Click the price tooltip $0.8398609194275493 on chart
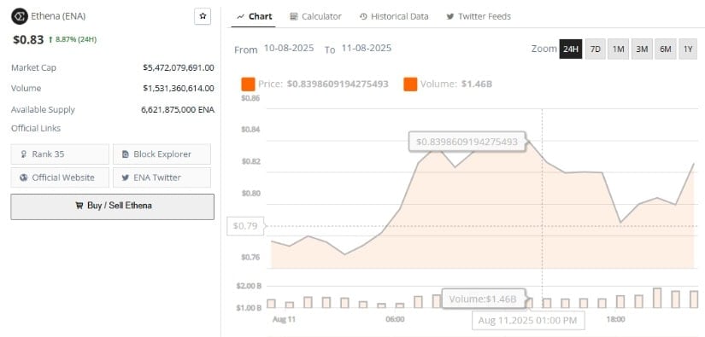This screenshot has width=705, height=337. [x=467, y=142]
